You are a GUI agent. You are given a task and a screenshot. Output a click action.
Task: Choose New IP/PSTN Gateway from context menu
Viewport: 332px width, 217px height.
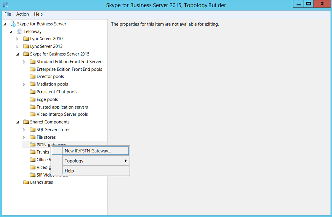point(88,151)
